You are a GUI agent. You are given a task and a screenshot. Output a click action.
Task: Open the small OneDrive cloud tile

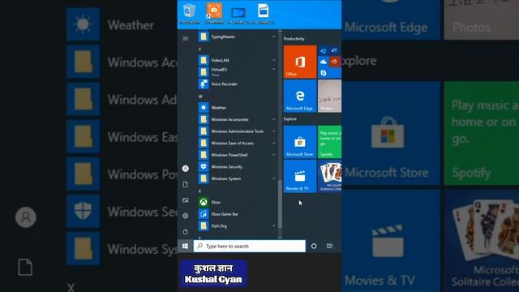[x=324, y=62]
